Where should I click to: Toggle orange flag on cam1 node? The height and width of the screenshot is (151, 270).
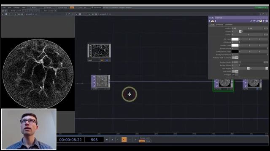pos(102,60)
